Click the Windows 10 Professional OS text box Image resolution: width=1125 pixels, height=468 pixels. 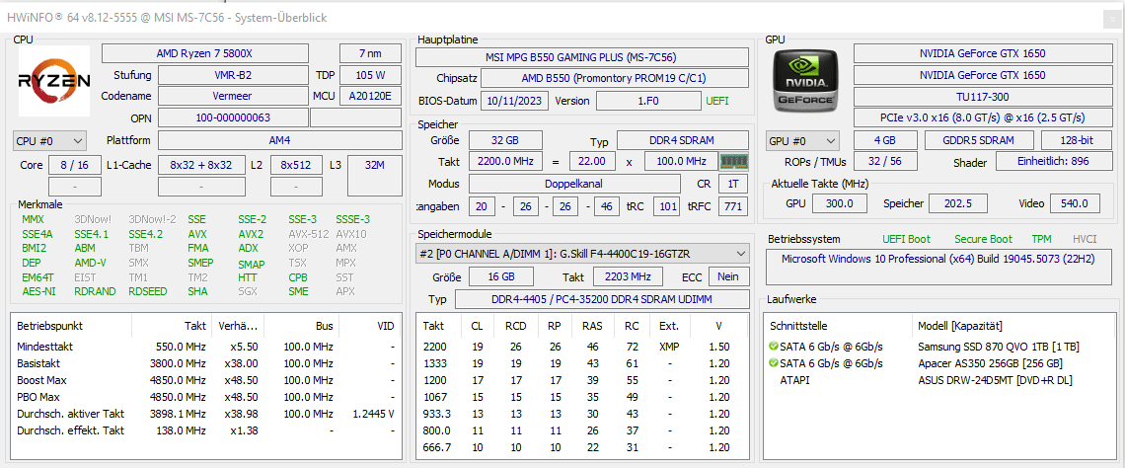point(938,267)
